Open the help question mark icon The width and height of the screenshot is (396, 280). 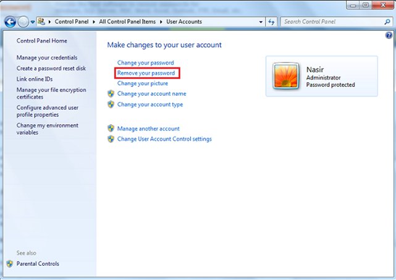coord(388,36)
